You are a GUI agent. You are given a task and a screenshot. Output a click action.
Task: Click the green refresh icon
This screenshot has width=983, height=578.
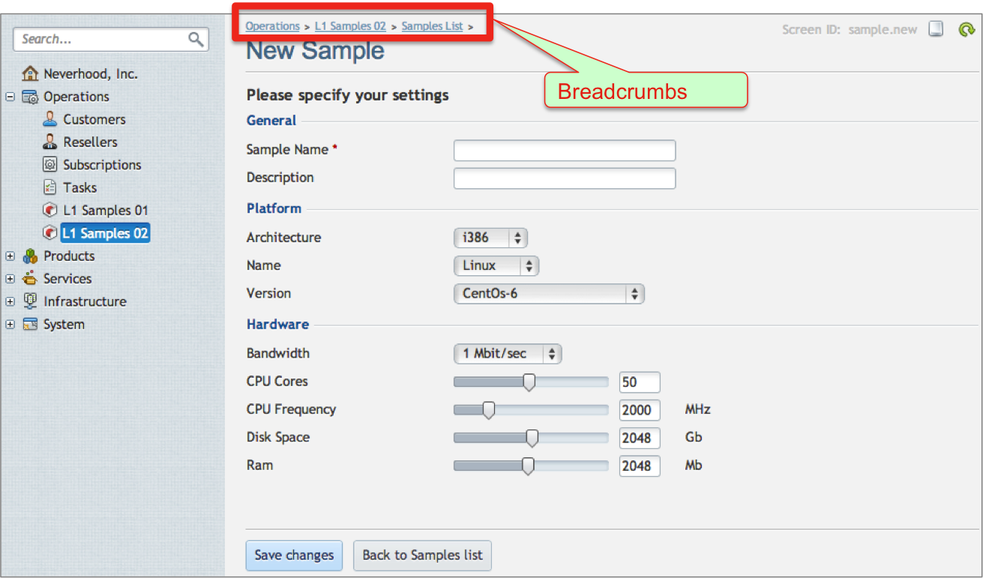[x=966, y=29]
